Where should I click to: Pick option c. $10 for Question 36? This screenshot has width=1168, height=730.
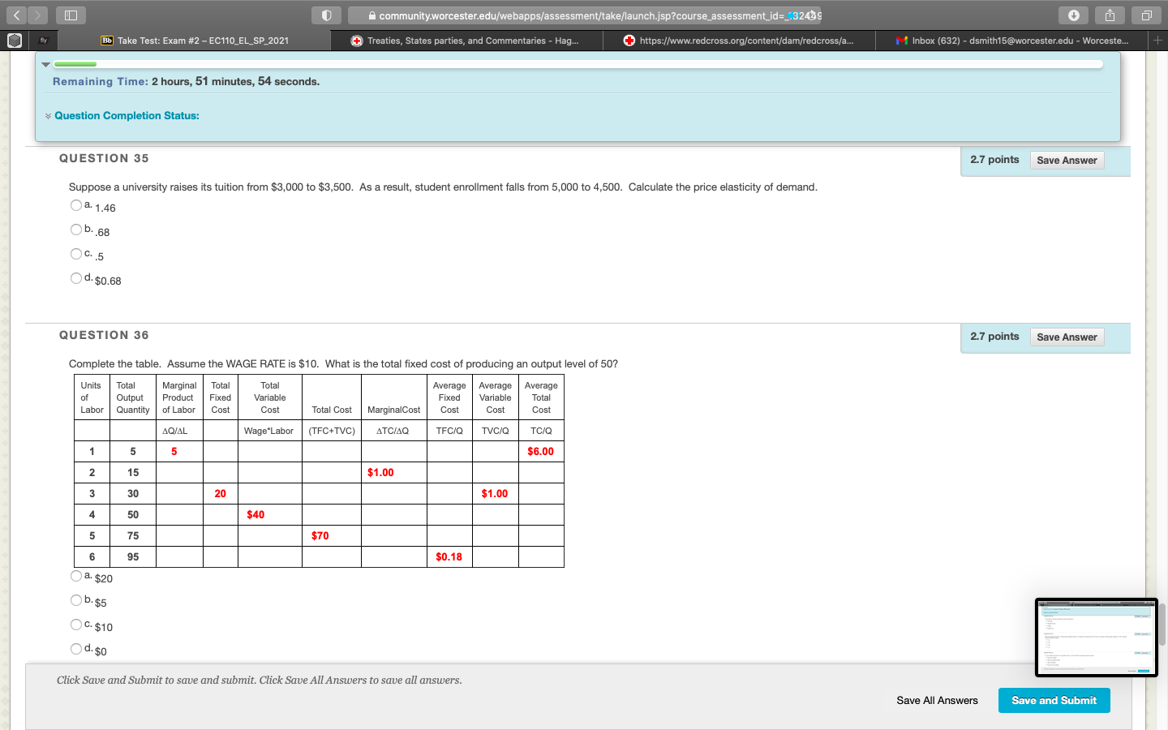coord(76,625)
